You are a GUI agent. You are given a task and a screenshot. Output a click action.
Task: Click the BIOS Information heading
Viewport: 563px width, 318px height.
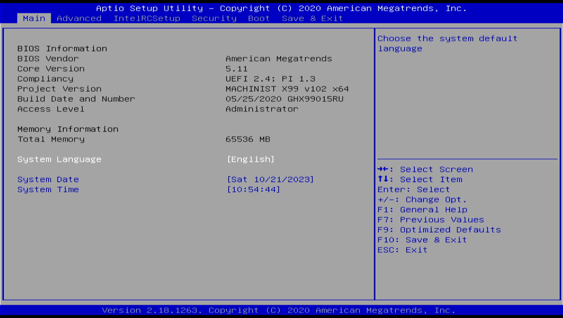[62, 48]
